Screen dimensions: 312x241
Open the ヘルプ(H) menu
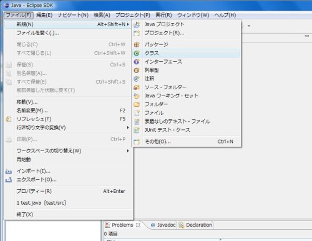click(225, 15)
